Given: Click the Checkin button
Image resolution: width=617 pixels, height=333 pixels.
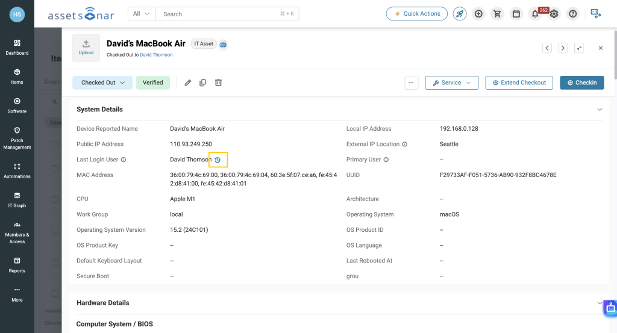Looking at the screenshot, I should 582,82.
